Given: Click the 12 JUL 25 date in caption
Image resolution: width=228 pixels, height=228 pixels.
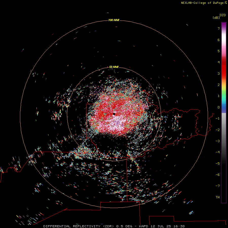Looking at the screenshot, I should click(161, 226).
